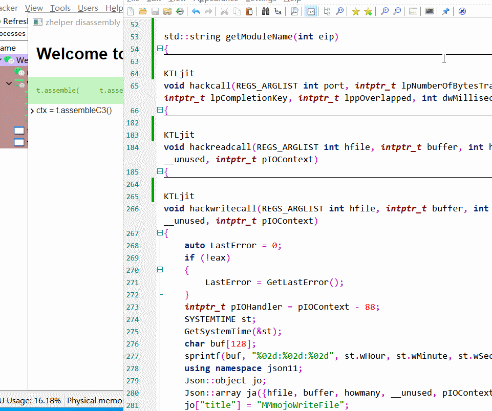Cut selection using the scissors icon
The image size is (492, 411).
click(x=224, y=12)
